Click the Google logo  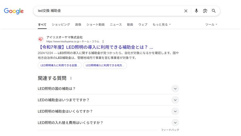pos(14,11)
